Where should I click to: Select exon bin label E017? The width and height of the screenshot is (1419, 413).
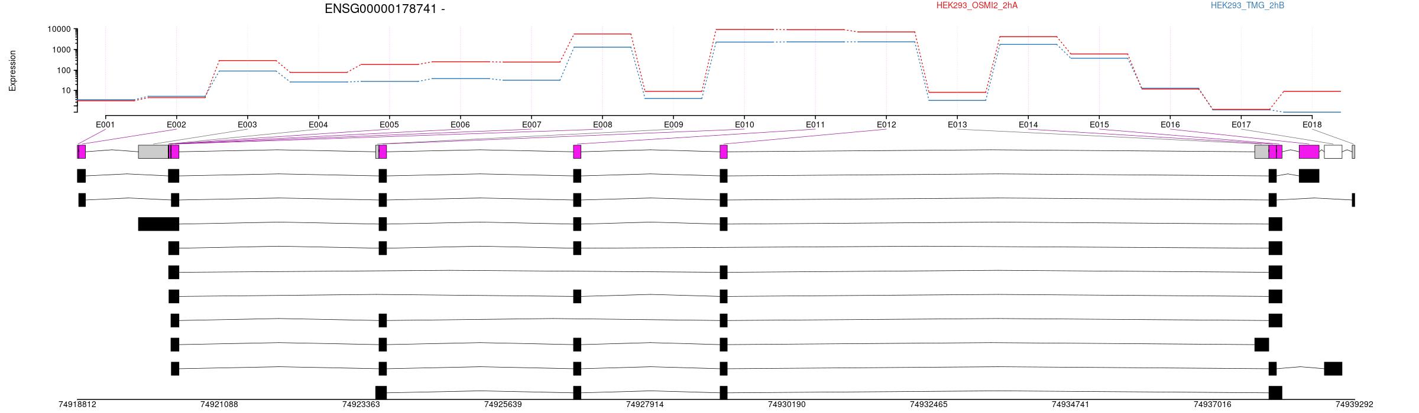pos(1241,124)
